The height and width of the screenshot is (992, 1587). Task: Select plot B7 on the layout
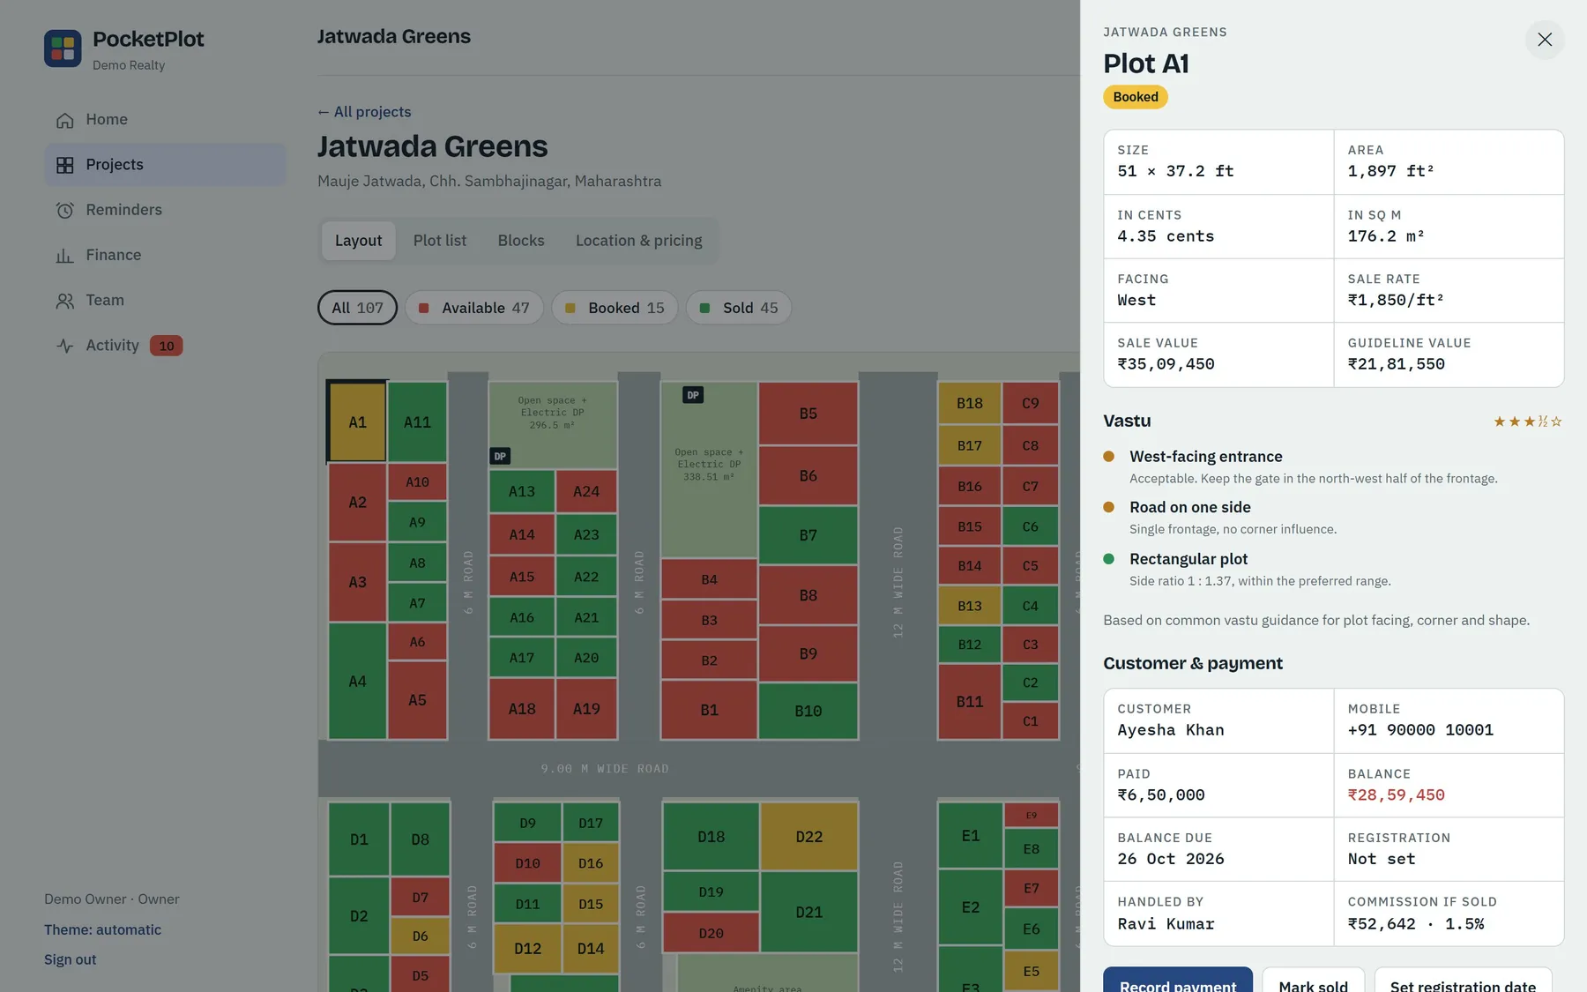coord(808,535)
